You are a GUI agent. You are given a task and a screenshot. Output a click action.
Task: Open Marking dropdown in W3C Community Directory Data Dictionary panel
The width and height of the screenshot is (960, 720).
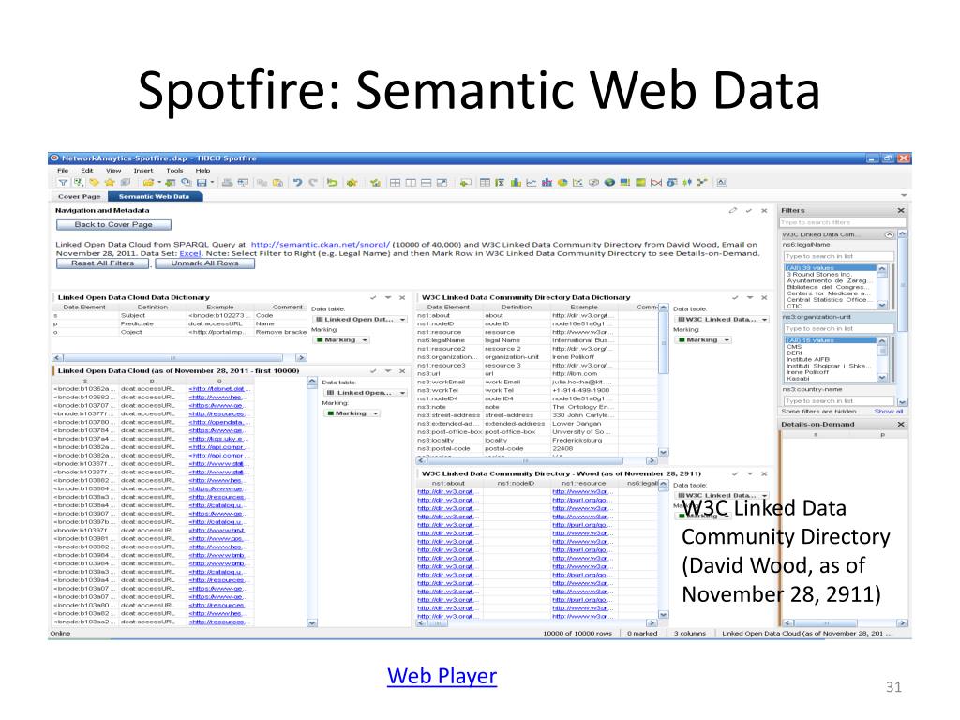click(703, 339)
